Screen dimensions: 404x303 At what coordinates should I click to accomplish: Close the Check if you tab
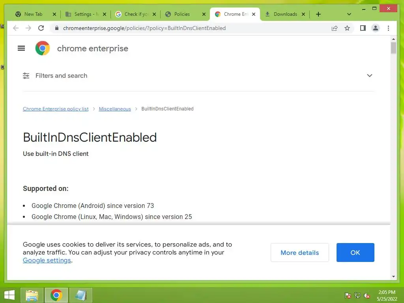click(x=154, y=14)
